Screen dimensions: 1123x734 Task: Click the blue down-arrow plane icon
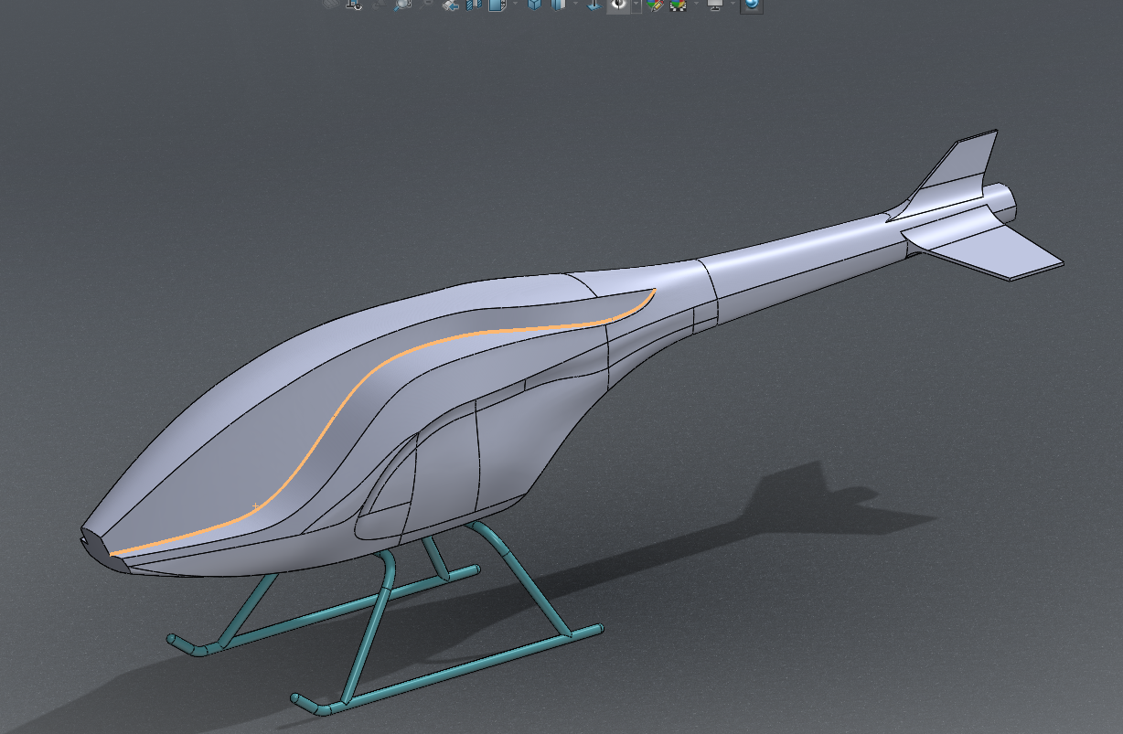click(x=594, y=5)
